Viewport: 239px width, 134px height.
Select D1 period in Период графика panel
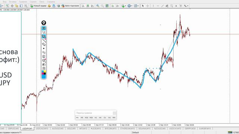pos(105,118)
